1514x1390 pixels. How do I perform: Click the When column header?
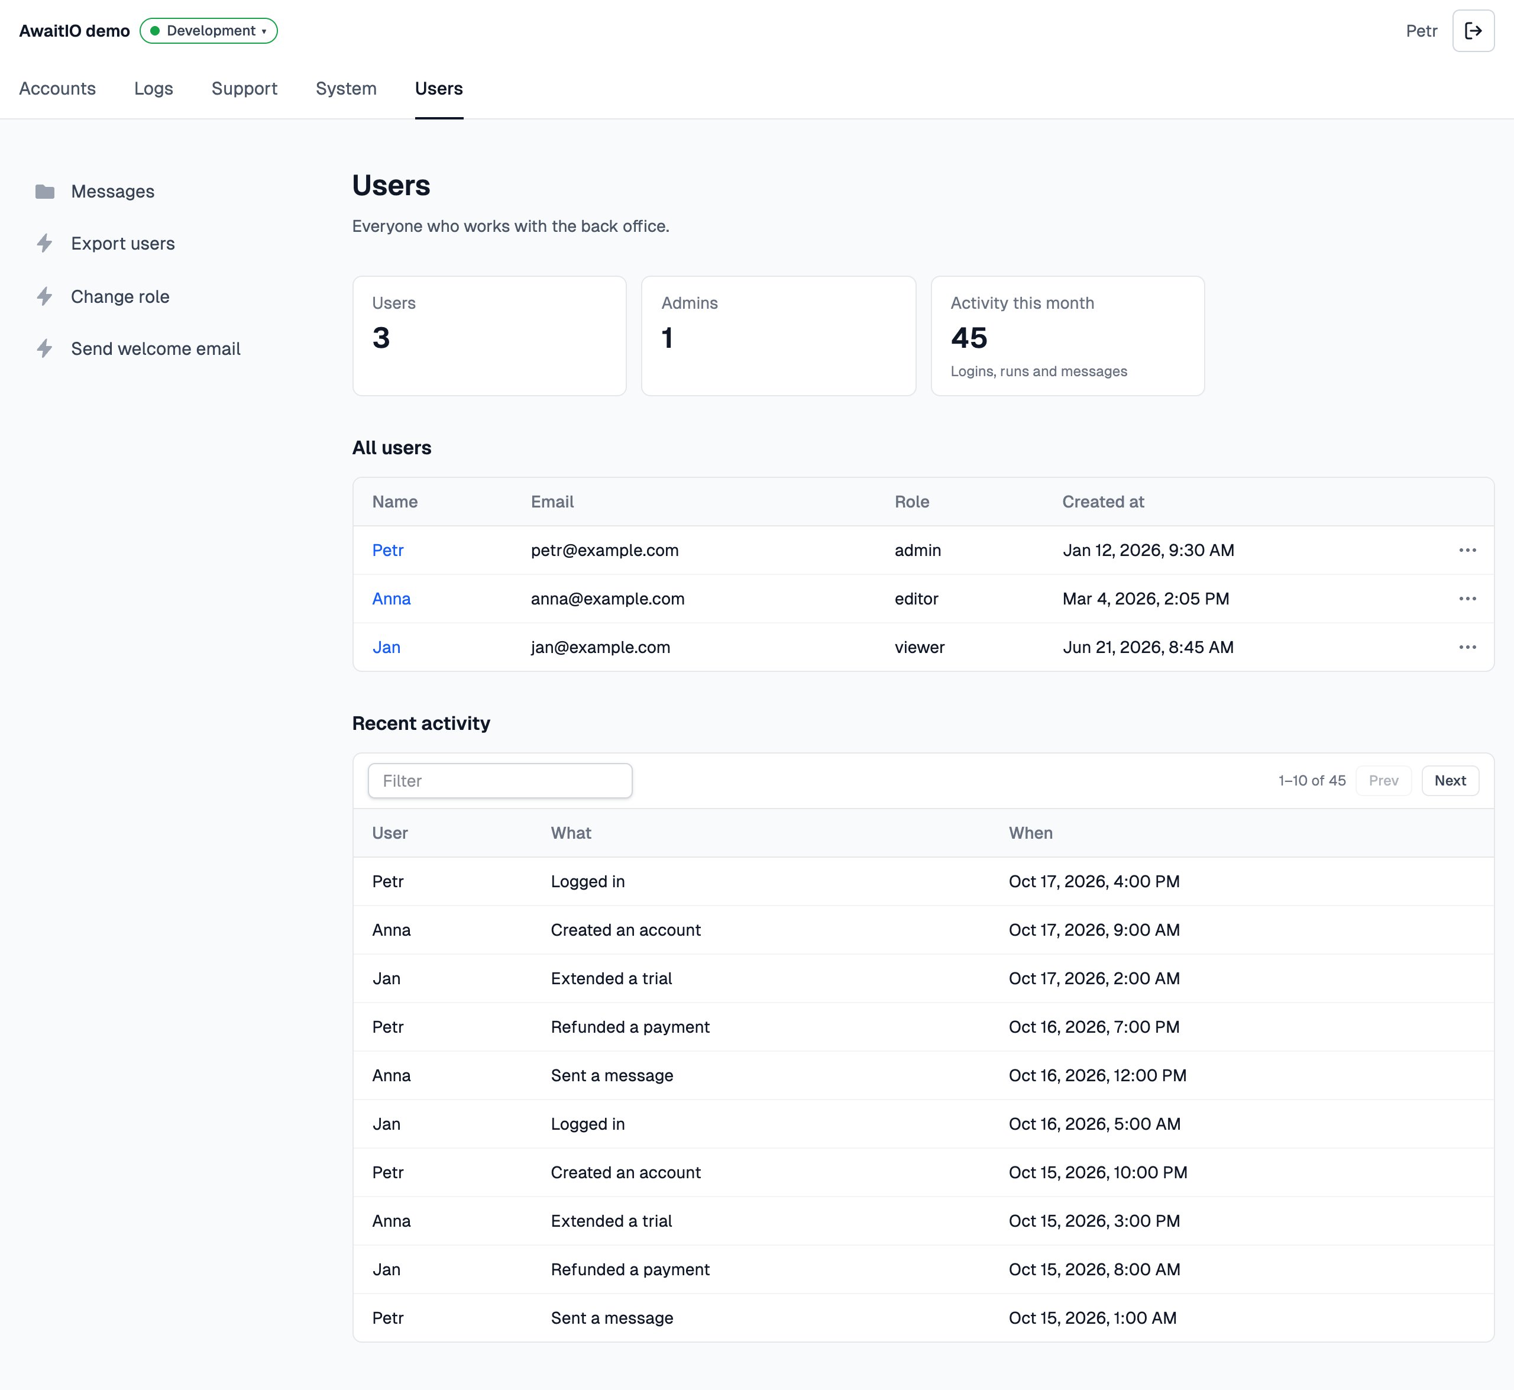point(1030,833)
